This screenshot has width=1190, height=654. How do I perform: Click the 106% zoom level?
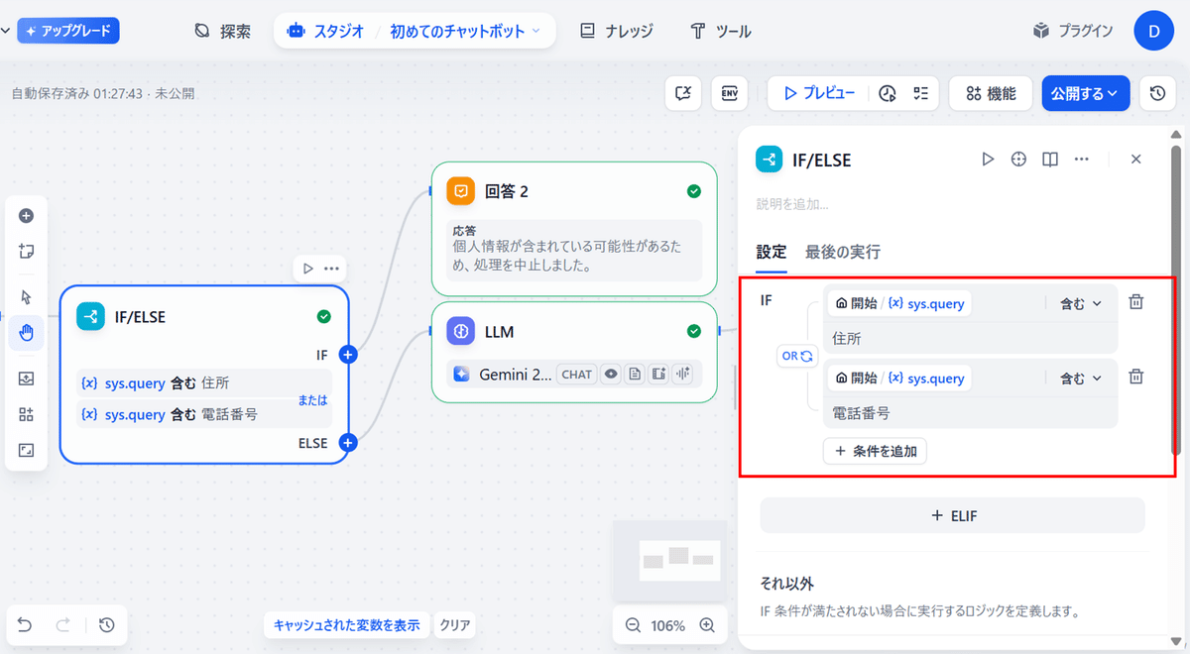(x=668, y=625)
